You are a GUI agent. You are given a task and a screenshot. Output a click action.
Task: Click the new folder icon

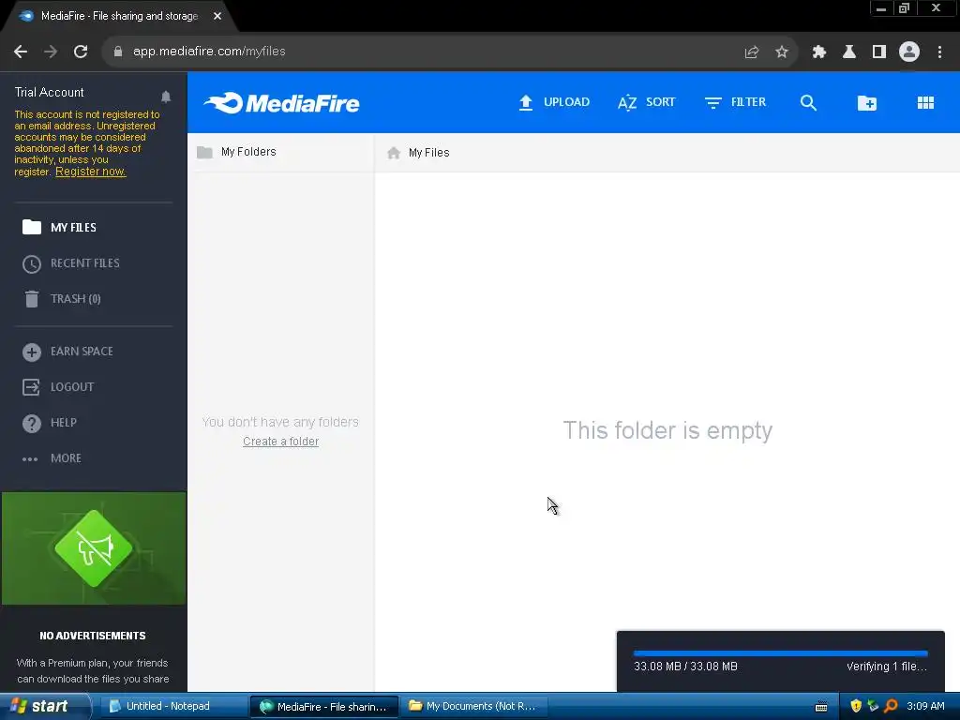866,103
